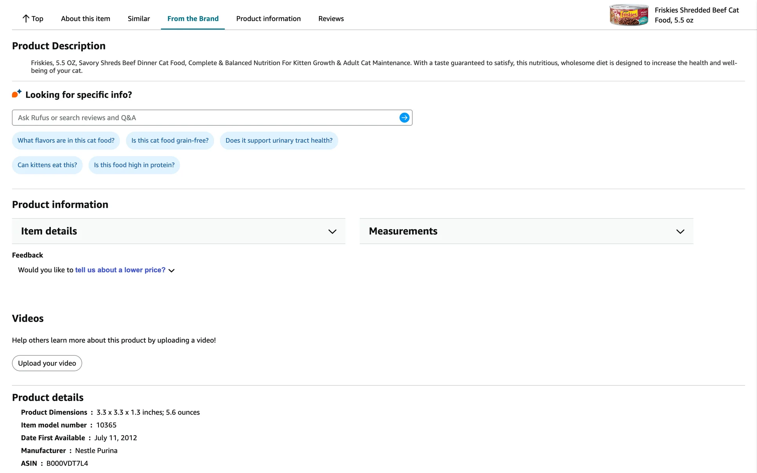This screenshot has height=473, width=757.
Task: Click the Rufus sparkle icon beside heading
Action: click(17, 94)
